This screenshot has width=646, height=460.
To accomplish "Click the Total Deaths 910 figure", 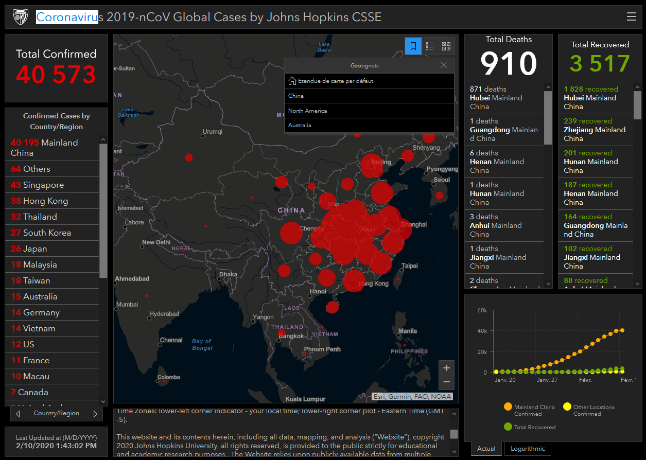I will [509, 63].
